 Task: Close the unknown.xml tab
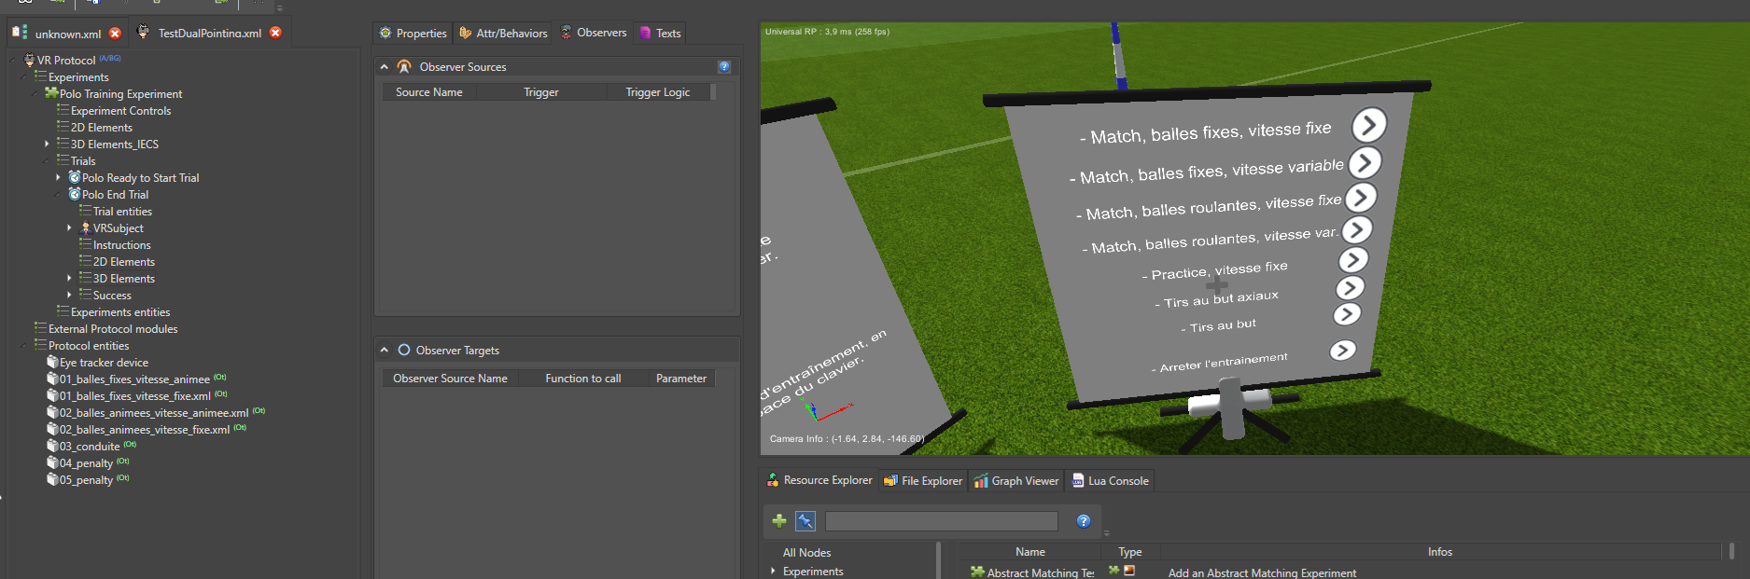click(x=115, y=34)
